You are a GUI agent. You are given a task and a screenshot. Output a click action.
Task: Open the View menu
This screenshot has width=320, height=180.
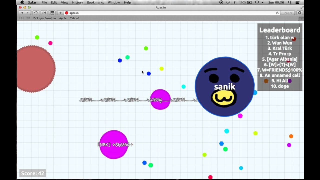tap(64, 2)
